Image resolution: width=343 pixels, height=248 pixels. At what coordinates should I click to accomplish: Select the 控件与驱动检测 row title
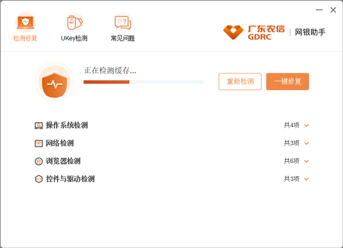tap(70, 179)
